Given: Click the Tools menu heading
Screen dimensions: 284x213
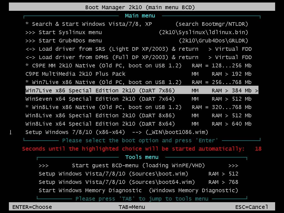Looking at the screenshot, I should point(142,157).
